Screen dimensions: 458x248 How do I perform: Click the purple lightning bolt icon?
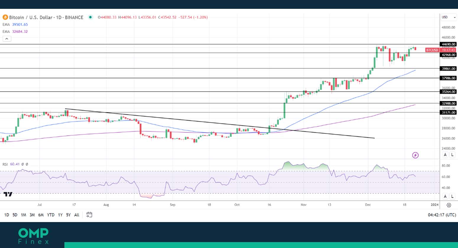point(415,155)
